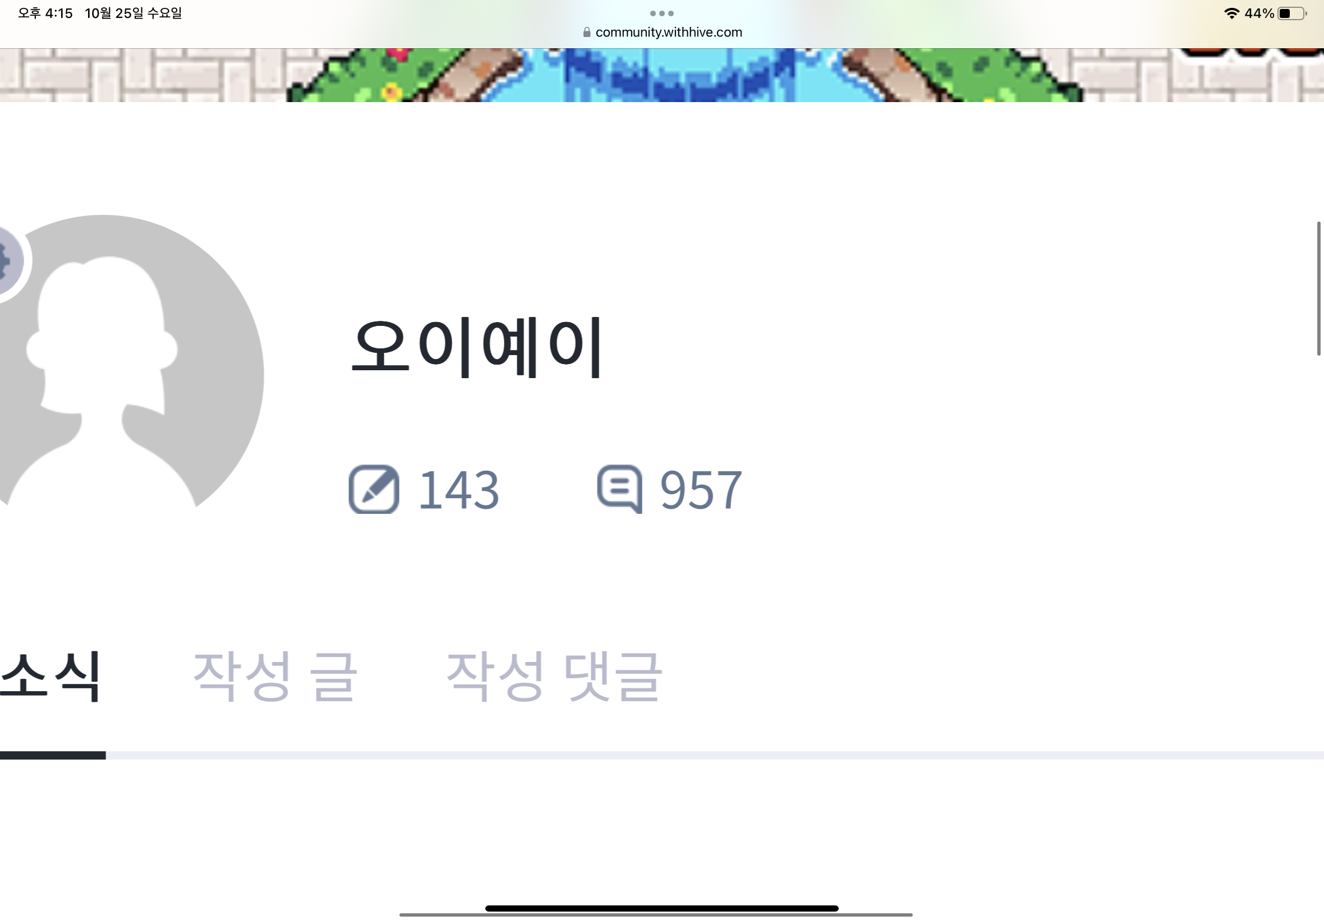Click the vertical scrollbar on the right
Screen dimensions: 1324x920
[1318, 288]
